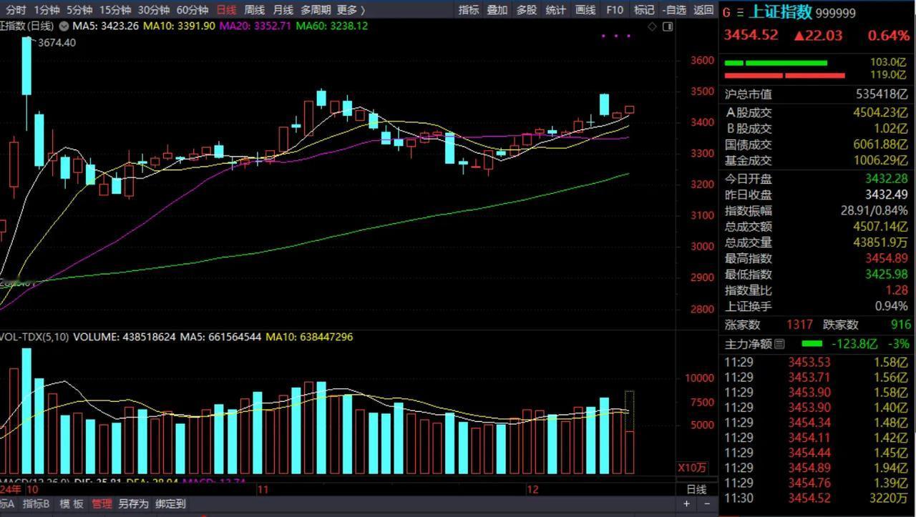Click the green G icon before 上证指数
This screenshot has width=916, height=517.
(727, 13)
